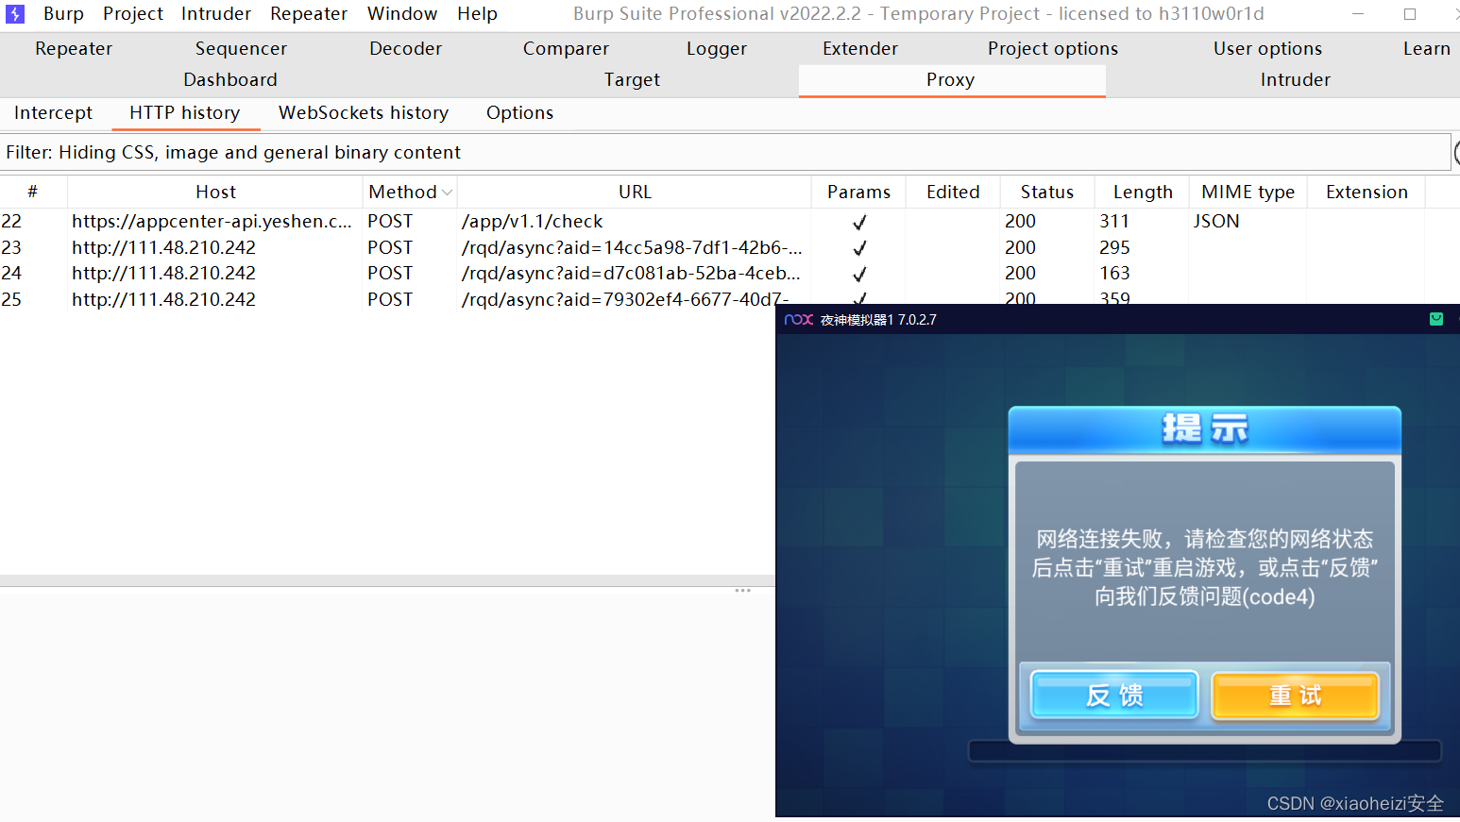Image resolution: width=1460 pixels, height=822 pixels.
Task: Click the green icon in Nox title bar
Action: click(1436, 319)
